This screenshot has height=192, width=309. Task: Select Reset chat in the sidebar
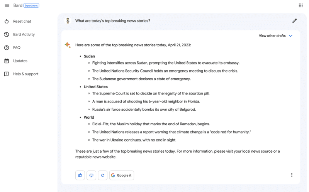point(22,21)
